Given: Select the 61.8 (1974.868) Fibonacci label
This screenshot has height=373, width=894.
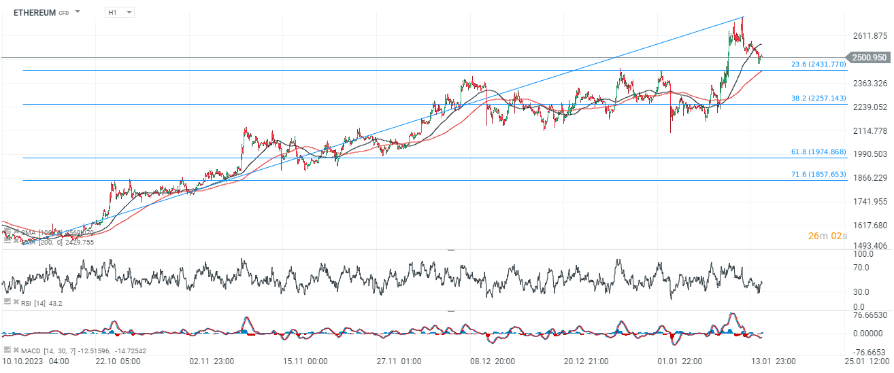Looking at the screenshot, I should coord(818,152).
